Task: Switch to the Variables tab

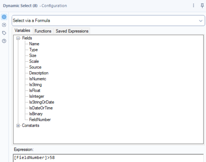Action: [x=22, y=31]
